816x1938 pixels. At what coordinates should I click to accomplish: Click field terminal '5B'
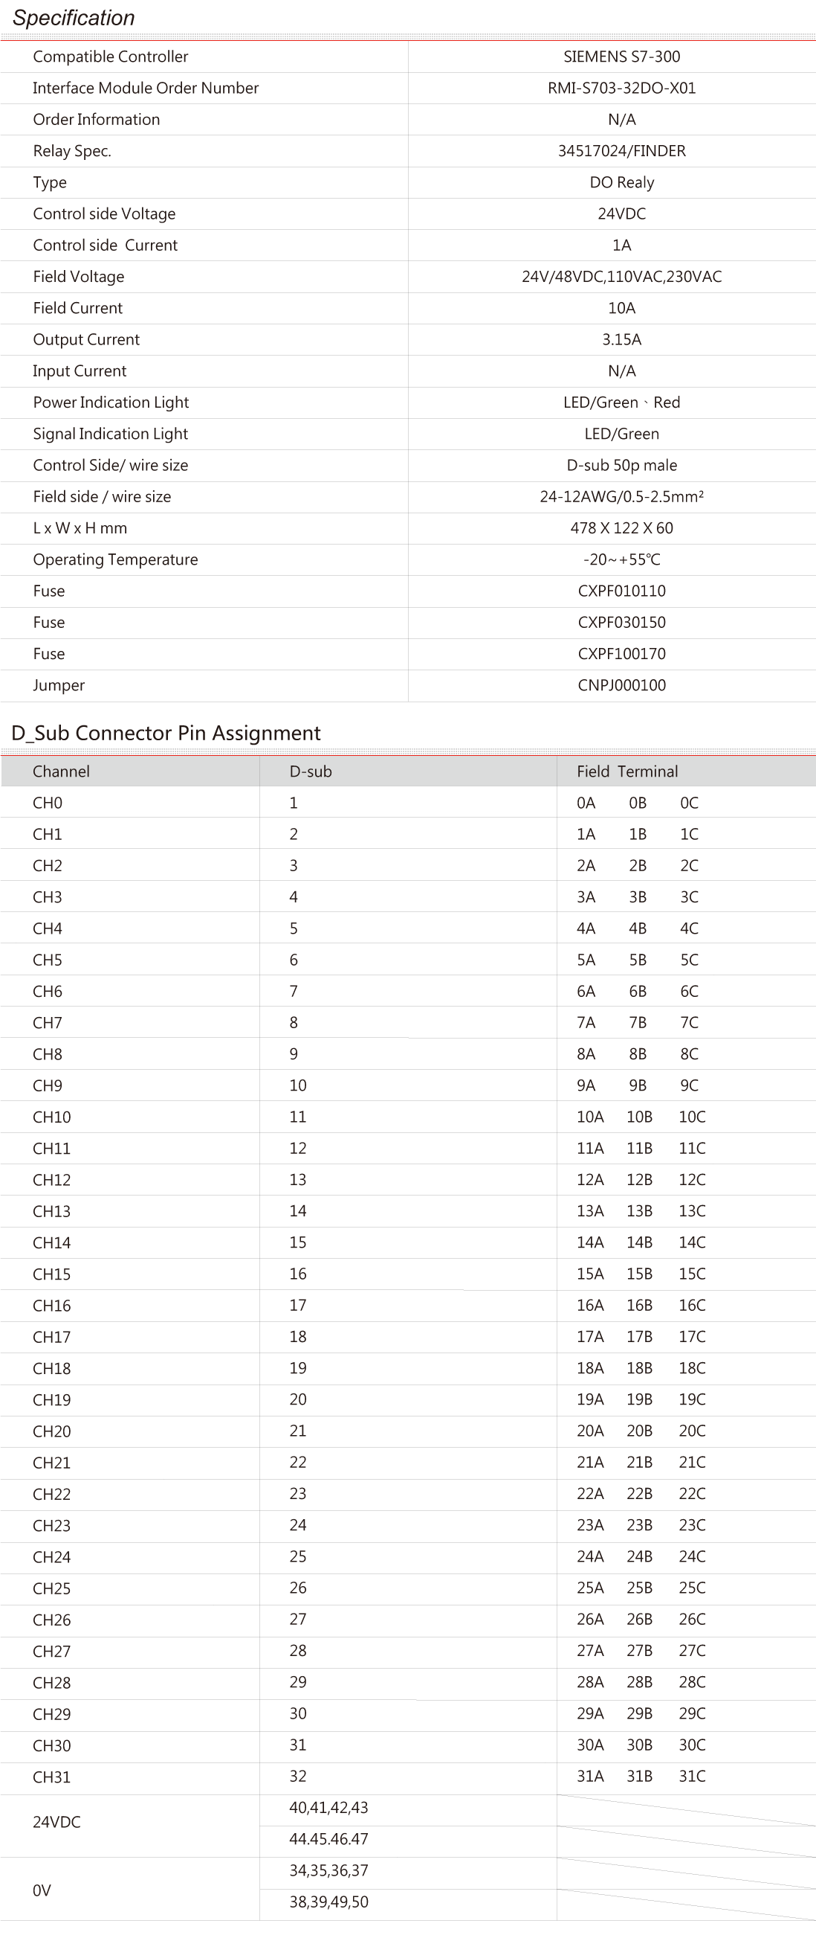pyautogui.click(x=638, y=960)
